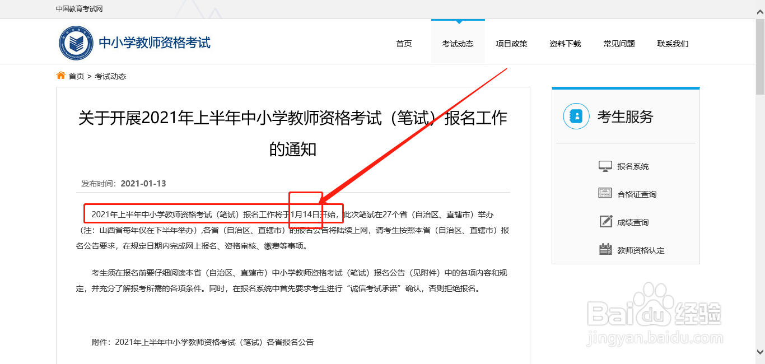Click the 报名系统 service label
The width and height of the screenshot is (765, 364).
(x=633, y=166)
